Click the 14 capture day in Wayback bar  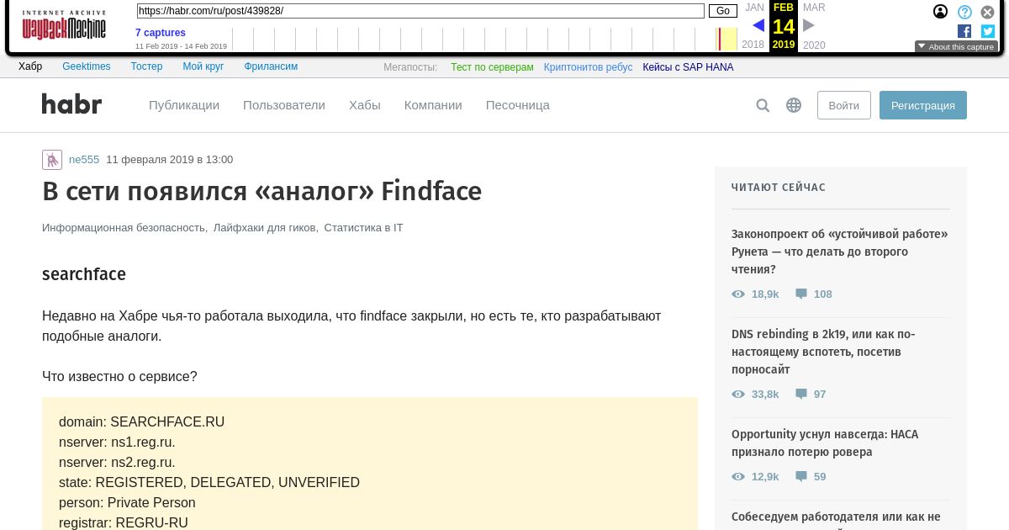784,26
